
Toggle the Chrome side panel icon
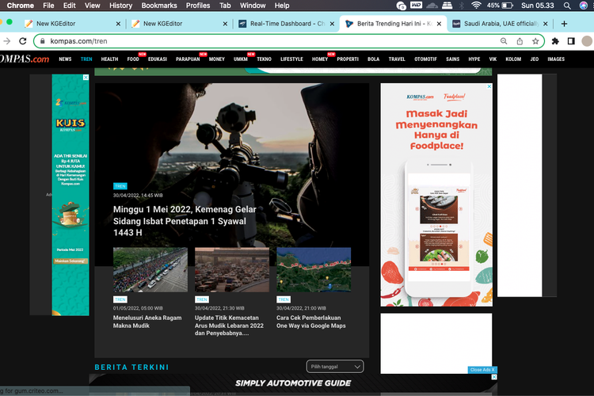click(571, 40)
